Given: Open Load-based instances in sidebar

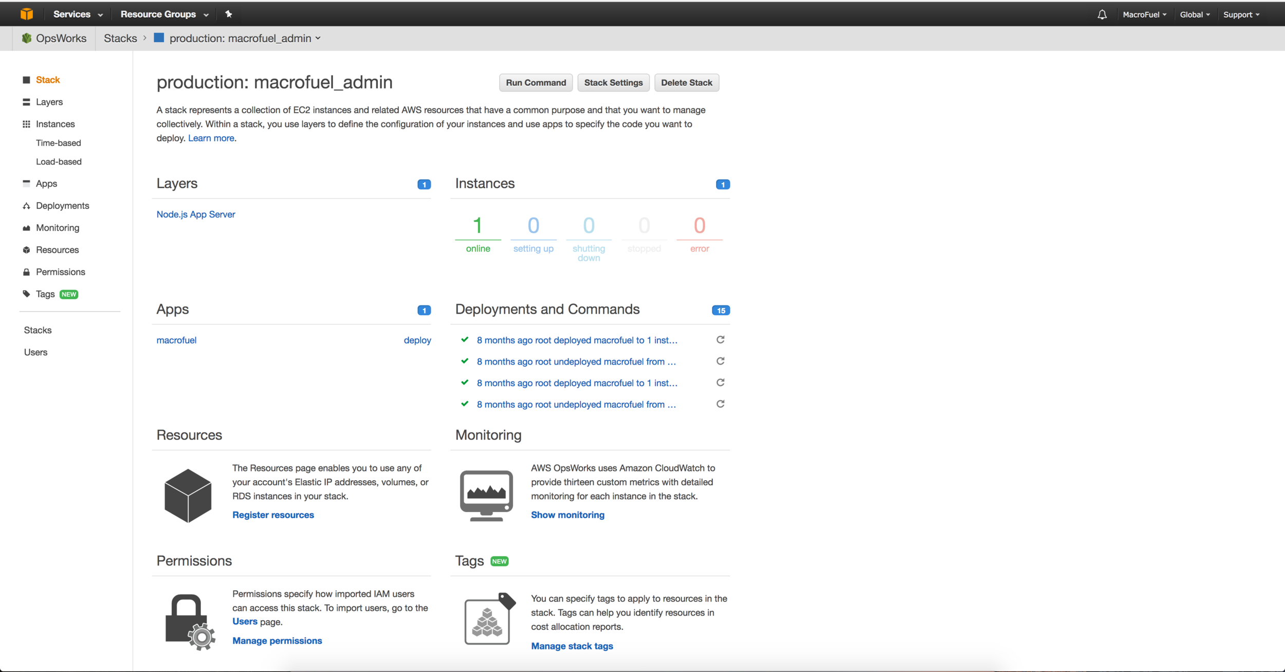Looking at the screenshot, I should pos(59,161).
